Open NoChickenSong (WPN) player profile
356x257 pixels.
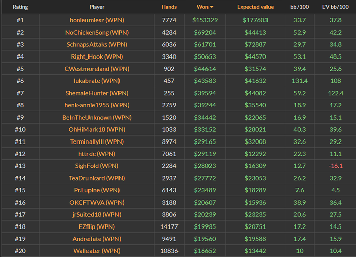[97, 32]
